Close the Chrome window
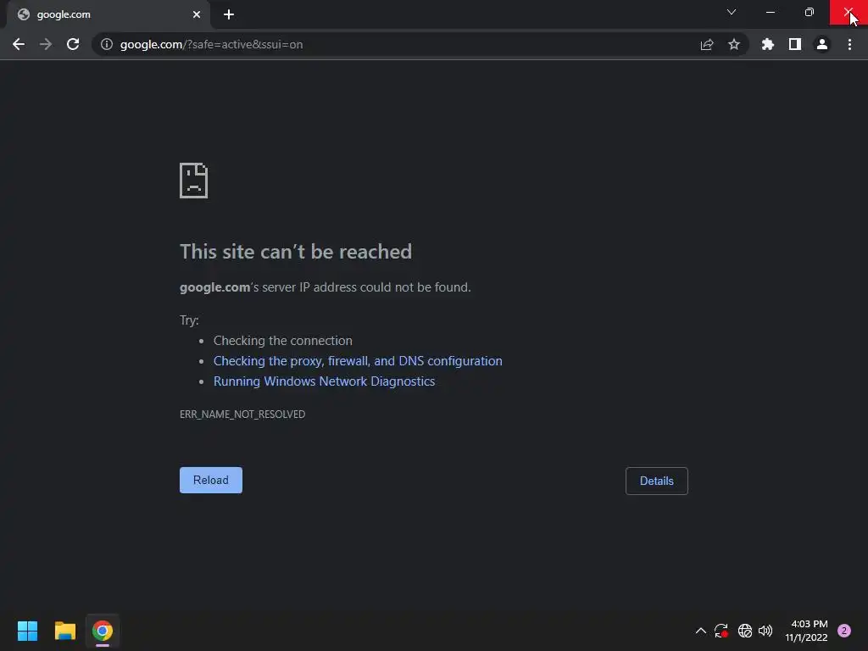The height and width of the screenshot is (651, 868). [849, 12]
